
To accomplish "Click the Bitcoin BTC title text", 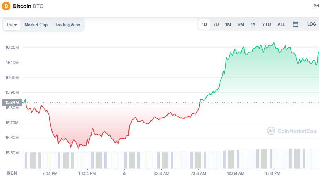I will tap(28, 6).
